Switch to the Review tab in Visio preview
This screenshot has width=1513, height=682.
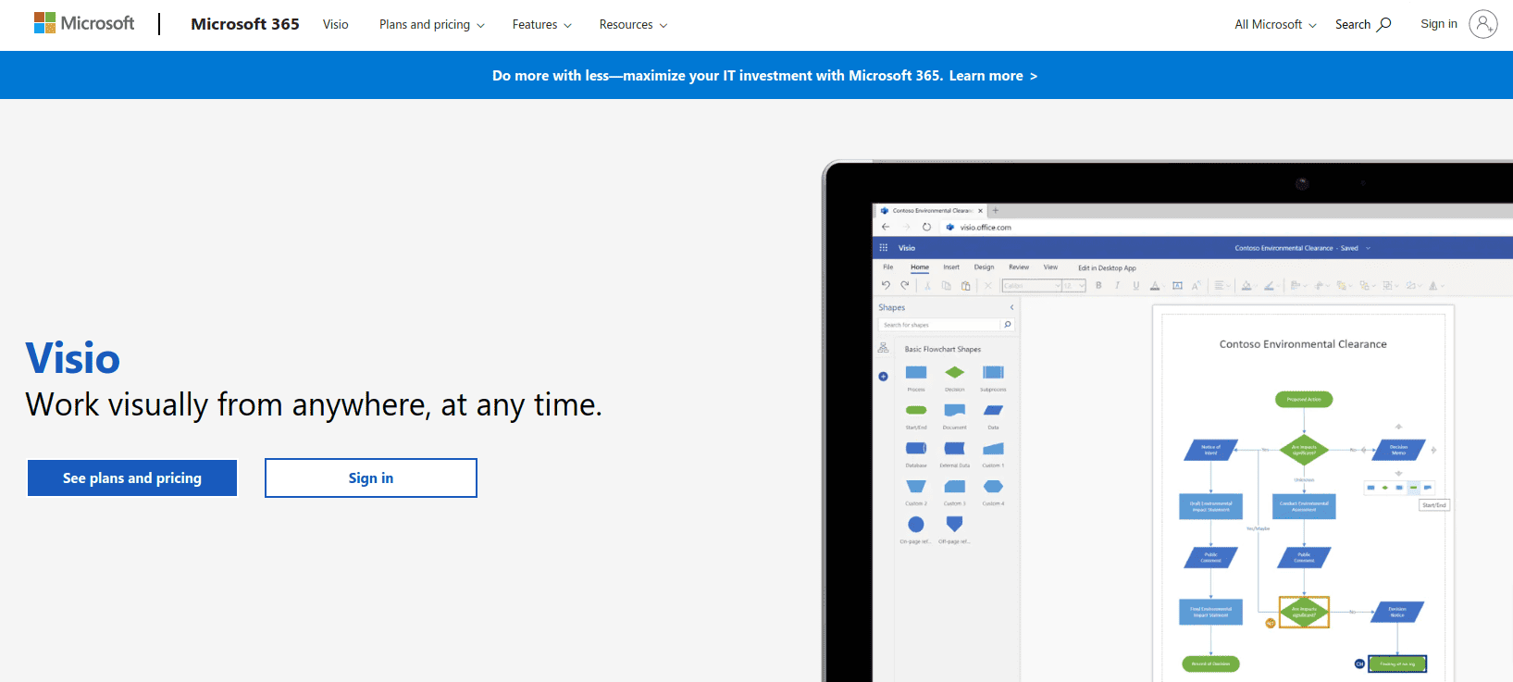pos(1019,267)
